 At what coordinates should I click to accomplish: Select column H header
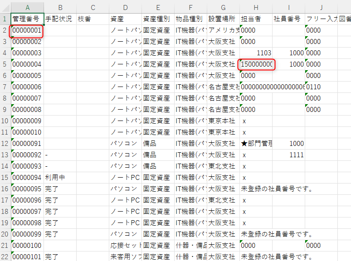(256, 8)
